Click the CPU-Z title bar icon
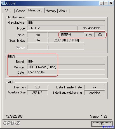Screen dimensions: 115x129 4,3
